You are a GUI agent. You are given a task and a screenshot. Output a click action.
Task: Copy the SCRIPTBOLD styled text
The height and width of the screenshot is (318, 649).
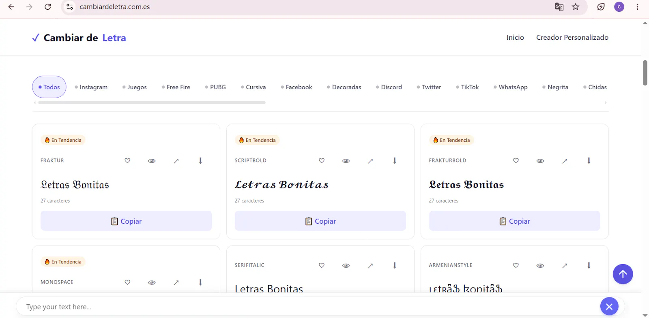pos(320,221)
